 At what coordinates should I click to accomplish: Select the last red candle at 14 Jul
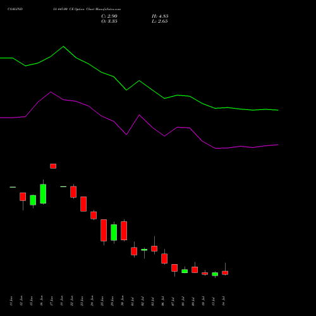tap(225, 272)
